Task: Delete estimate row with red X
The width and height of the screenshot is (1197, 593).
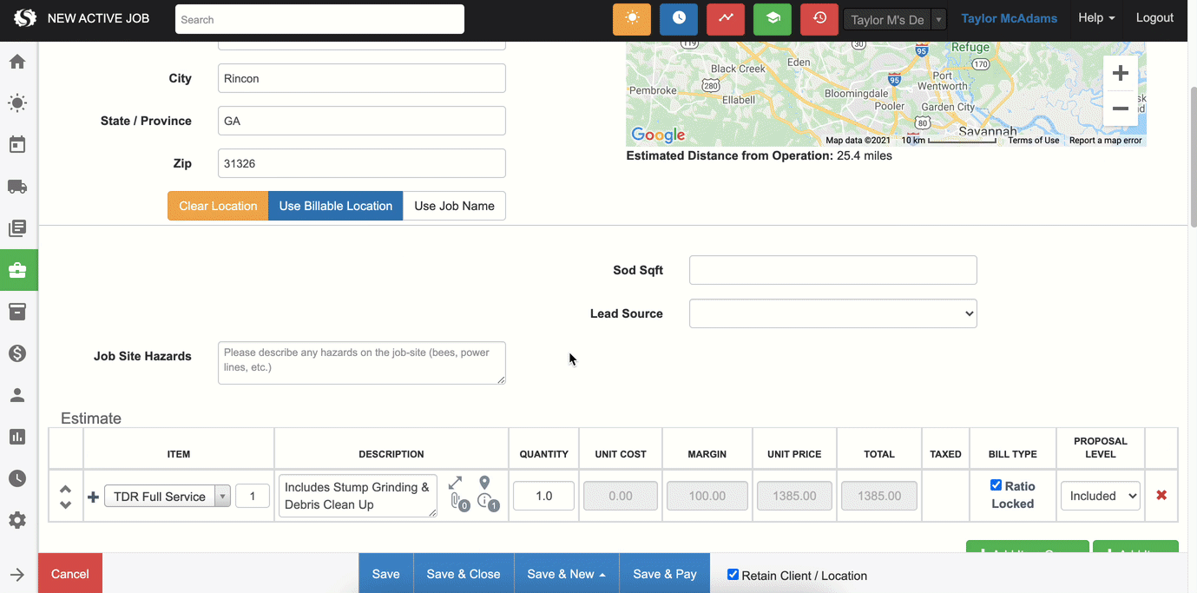Action: 1161,496
